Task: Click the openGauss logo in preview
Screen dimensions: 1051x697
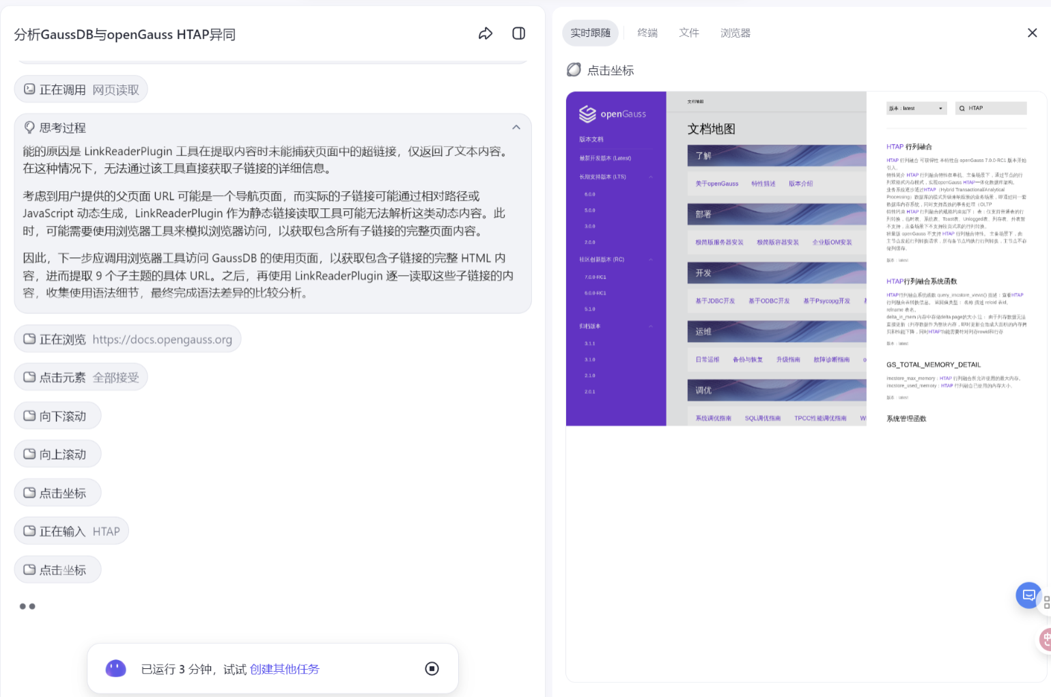Action: (613, 114)
